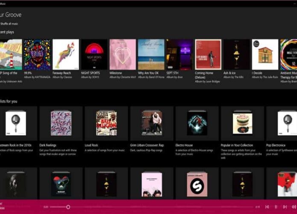Image resolution: width=297 pixels, height=214 pixels.
Task: Open the lighthouse album cover in Recent plays
Action: (x=11, y=54)
